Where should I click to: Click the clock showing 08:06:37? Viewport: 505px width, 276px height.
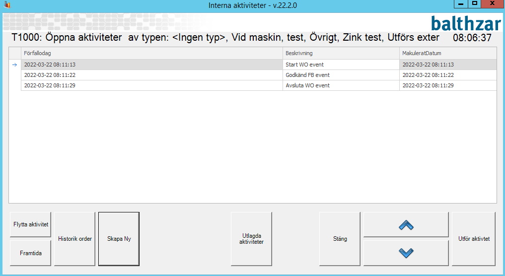pyautogui.click(x=472, y=38)
